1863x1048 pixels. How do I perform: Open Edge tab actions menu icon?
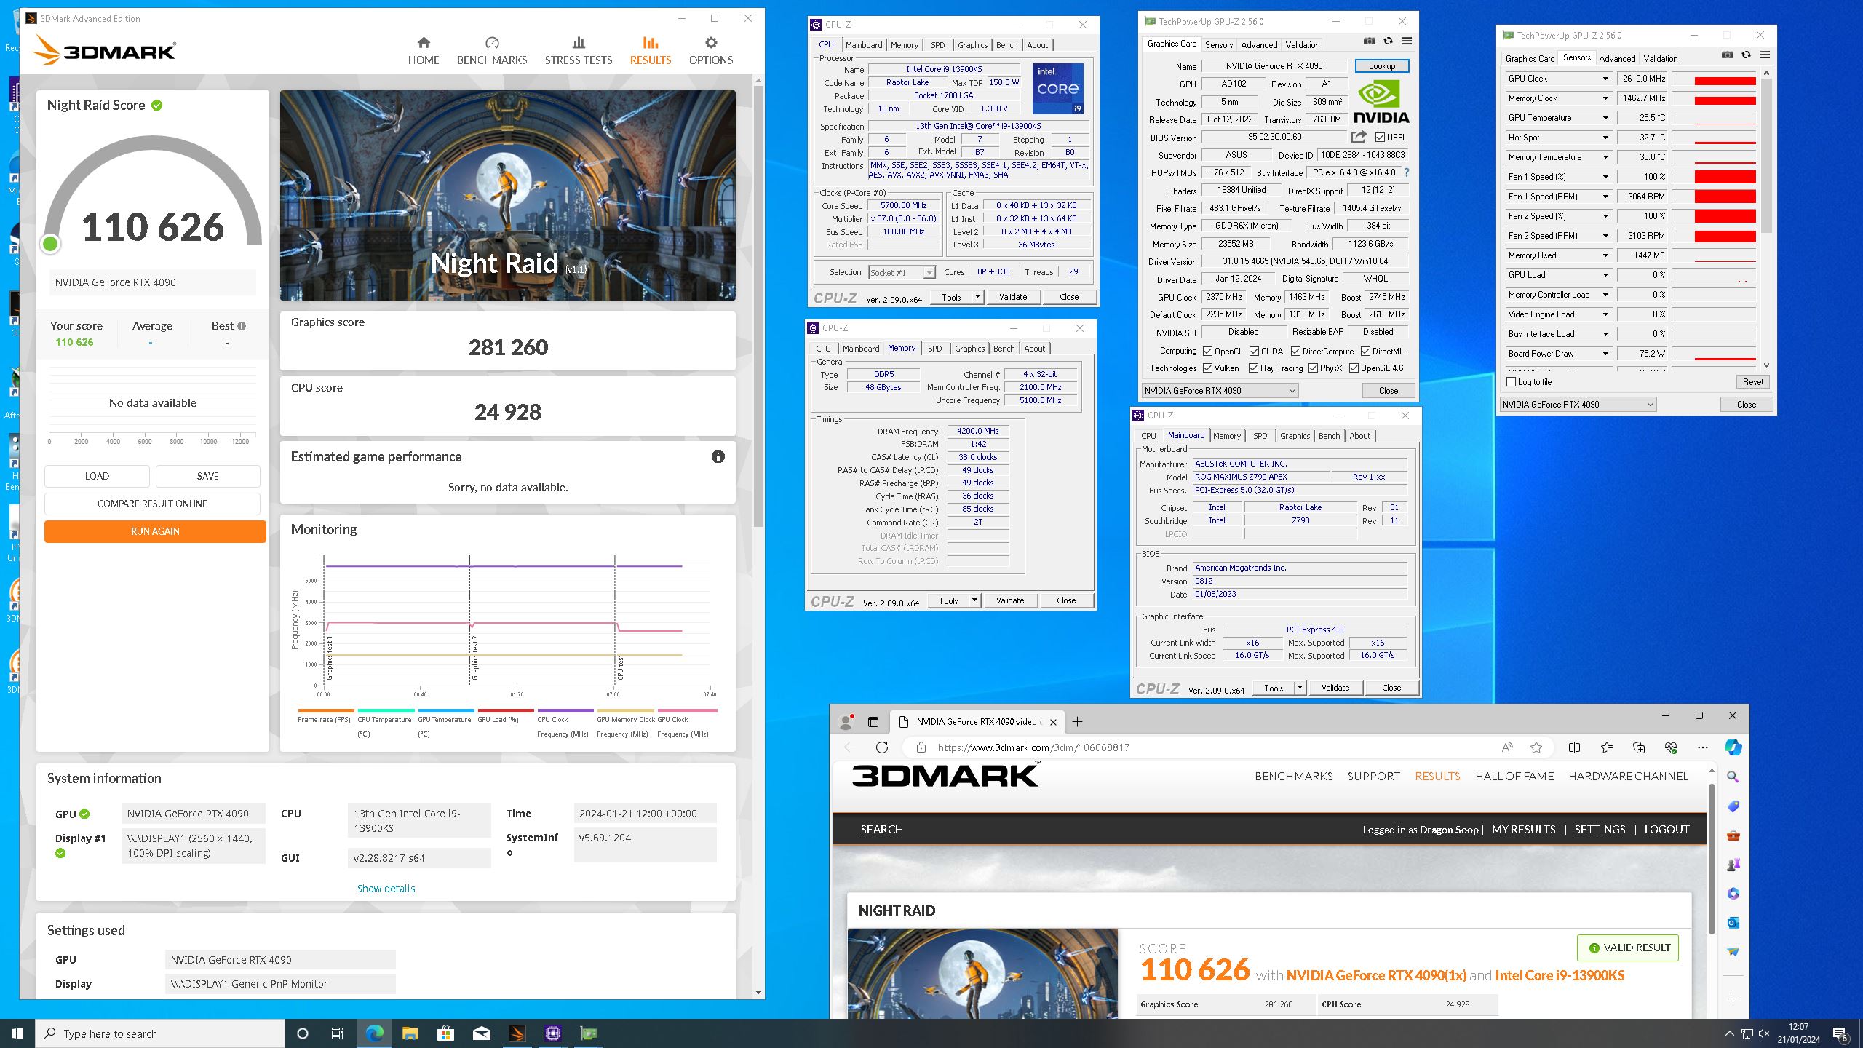coord(873,722)
